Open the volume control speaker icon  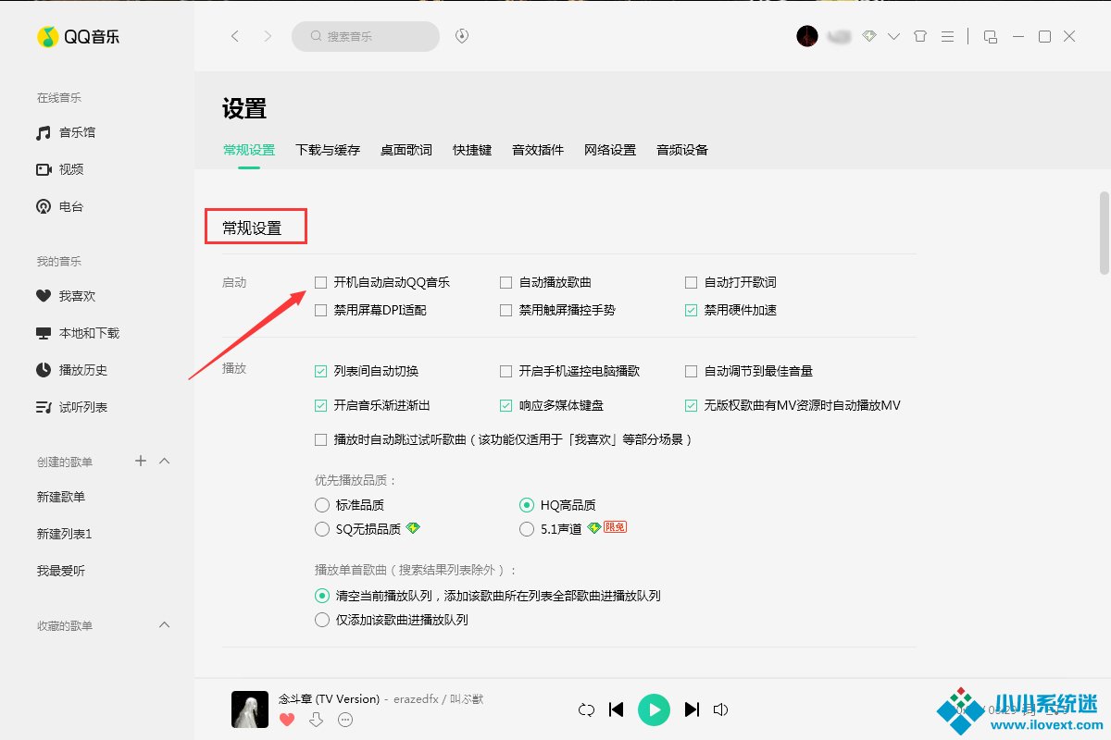point(721,709)
